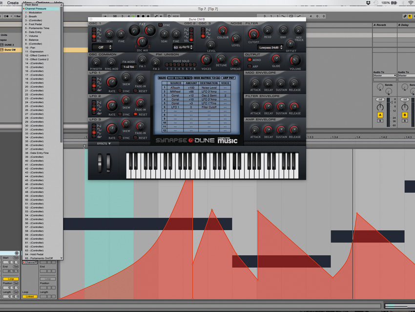Click the transport play button
The height and width of the screenshot is (312, 415).
[133, 16]
